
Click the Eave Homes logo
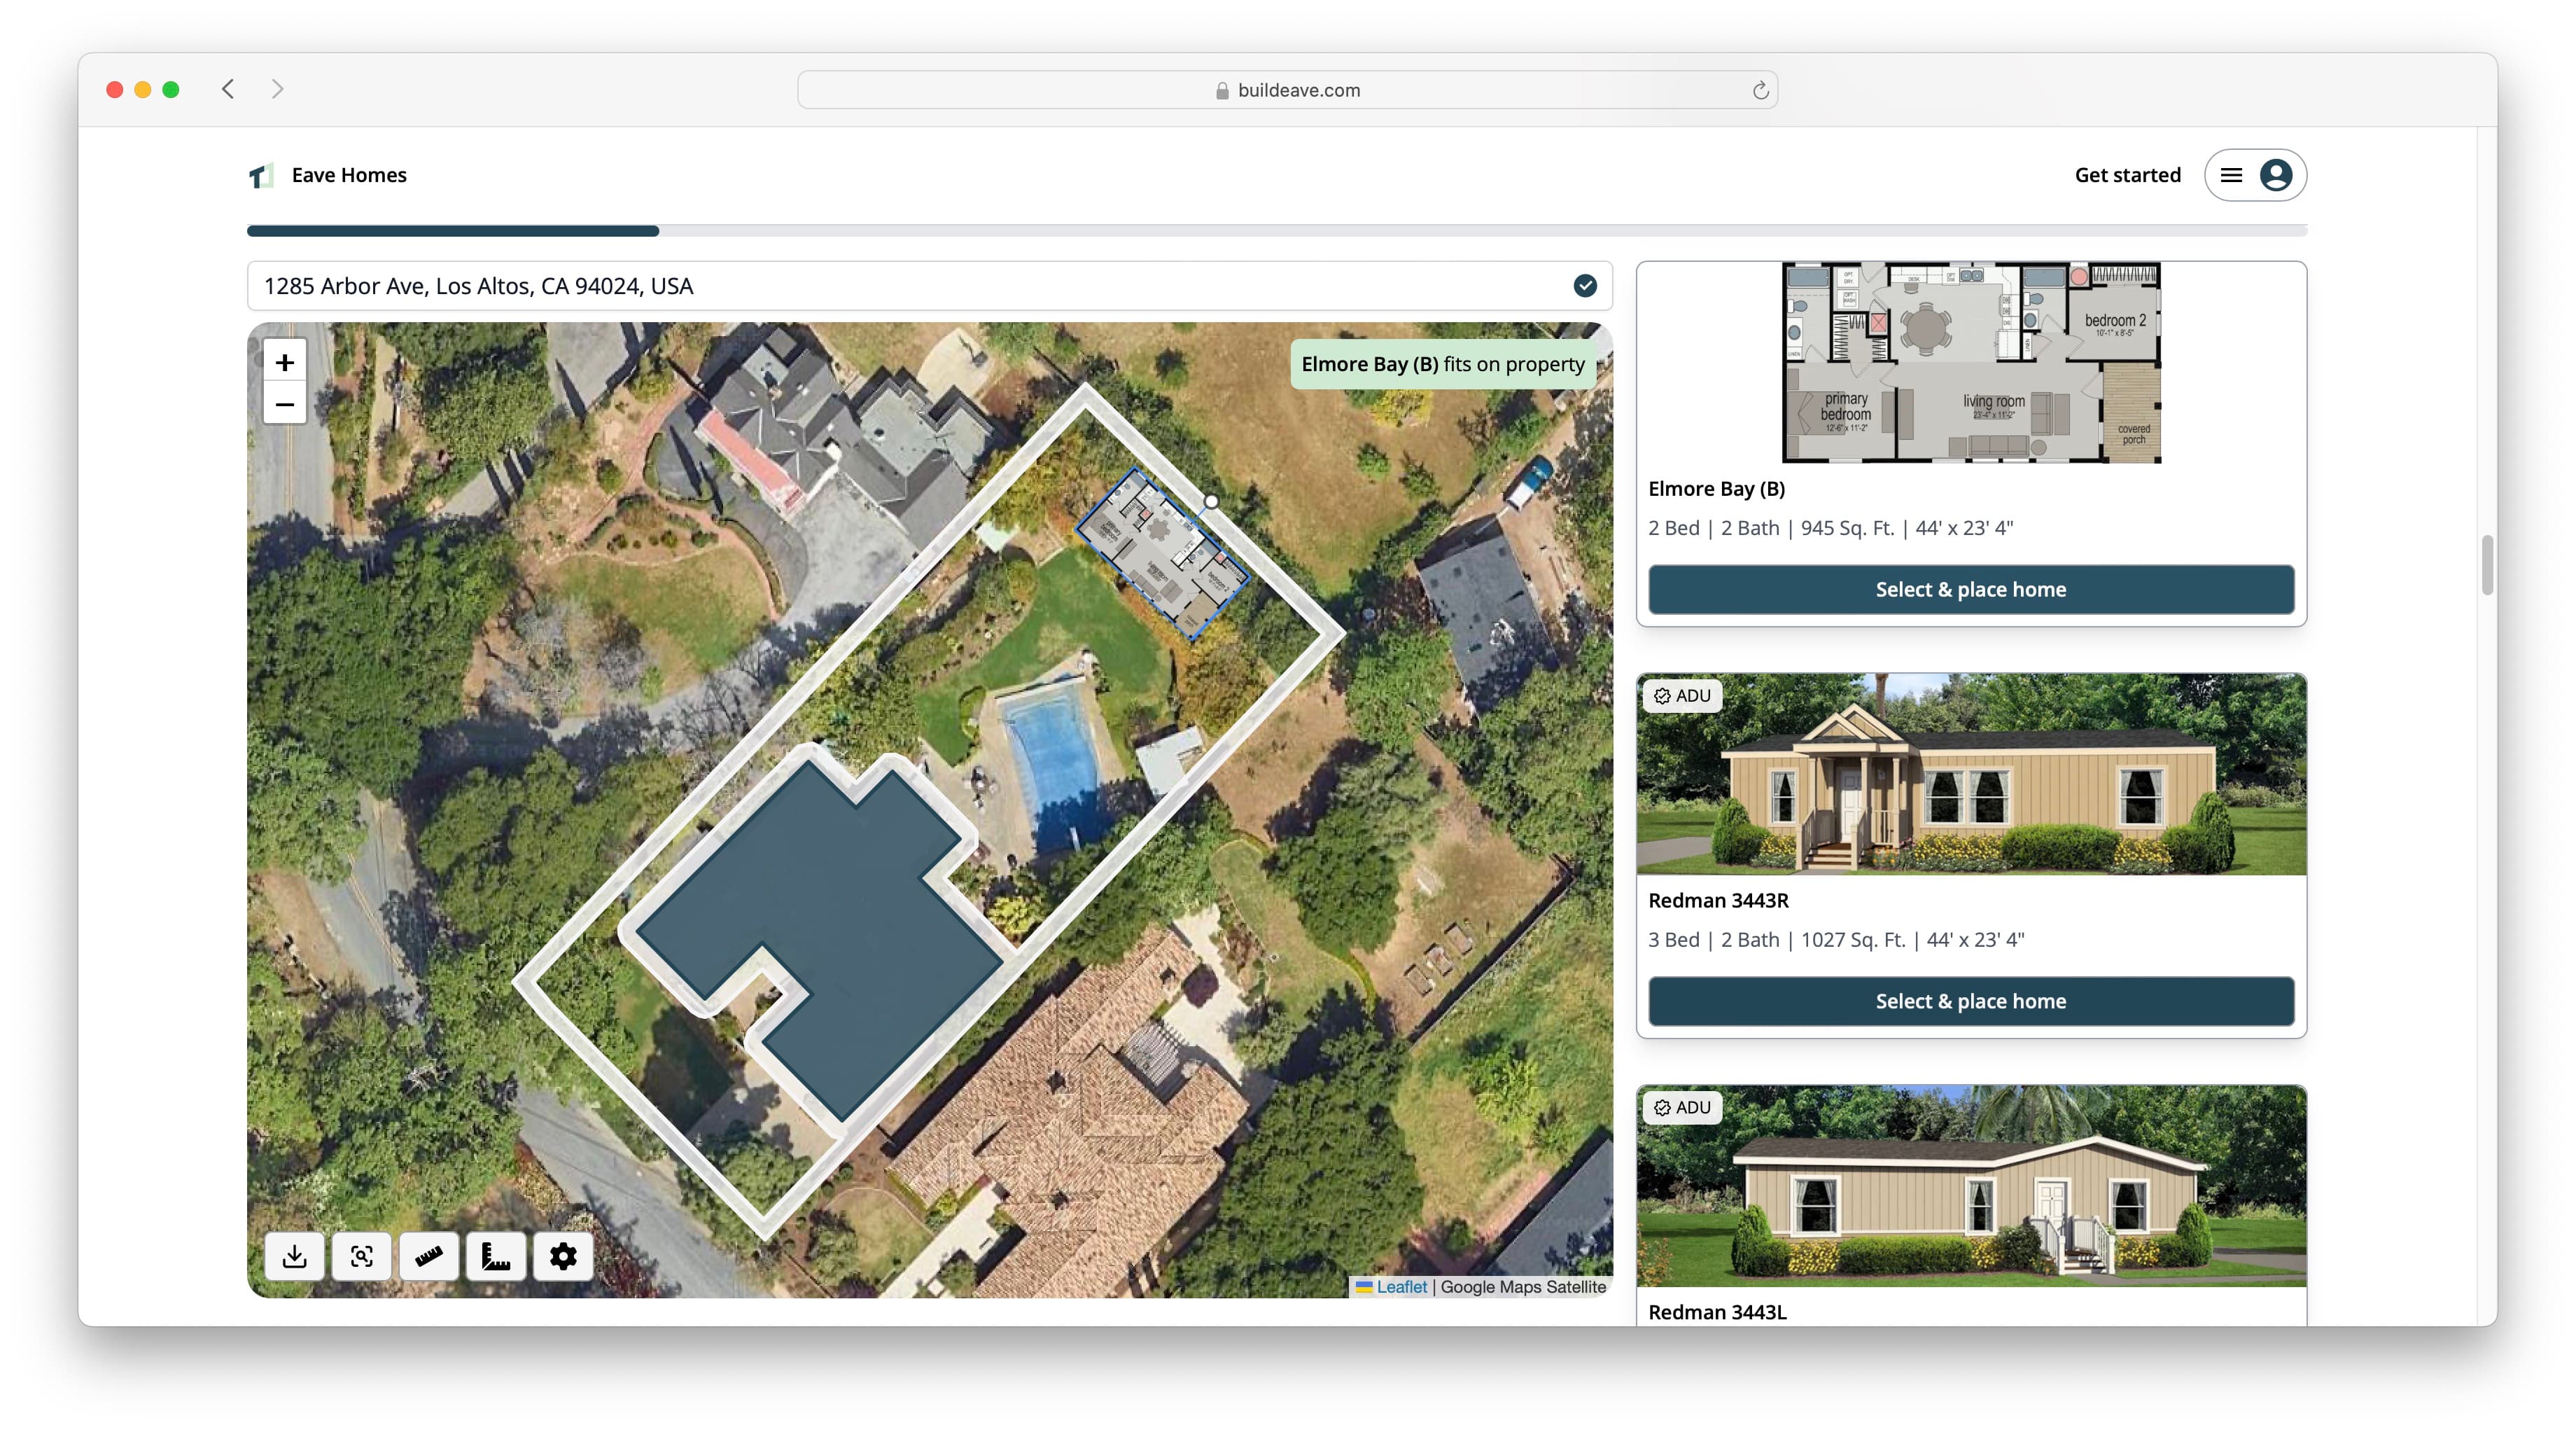pyautogui.click(x=261, y=174)
